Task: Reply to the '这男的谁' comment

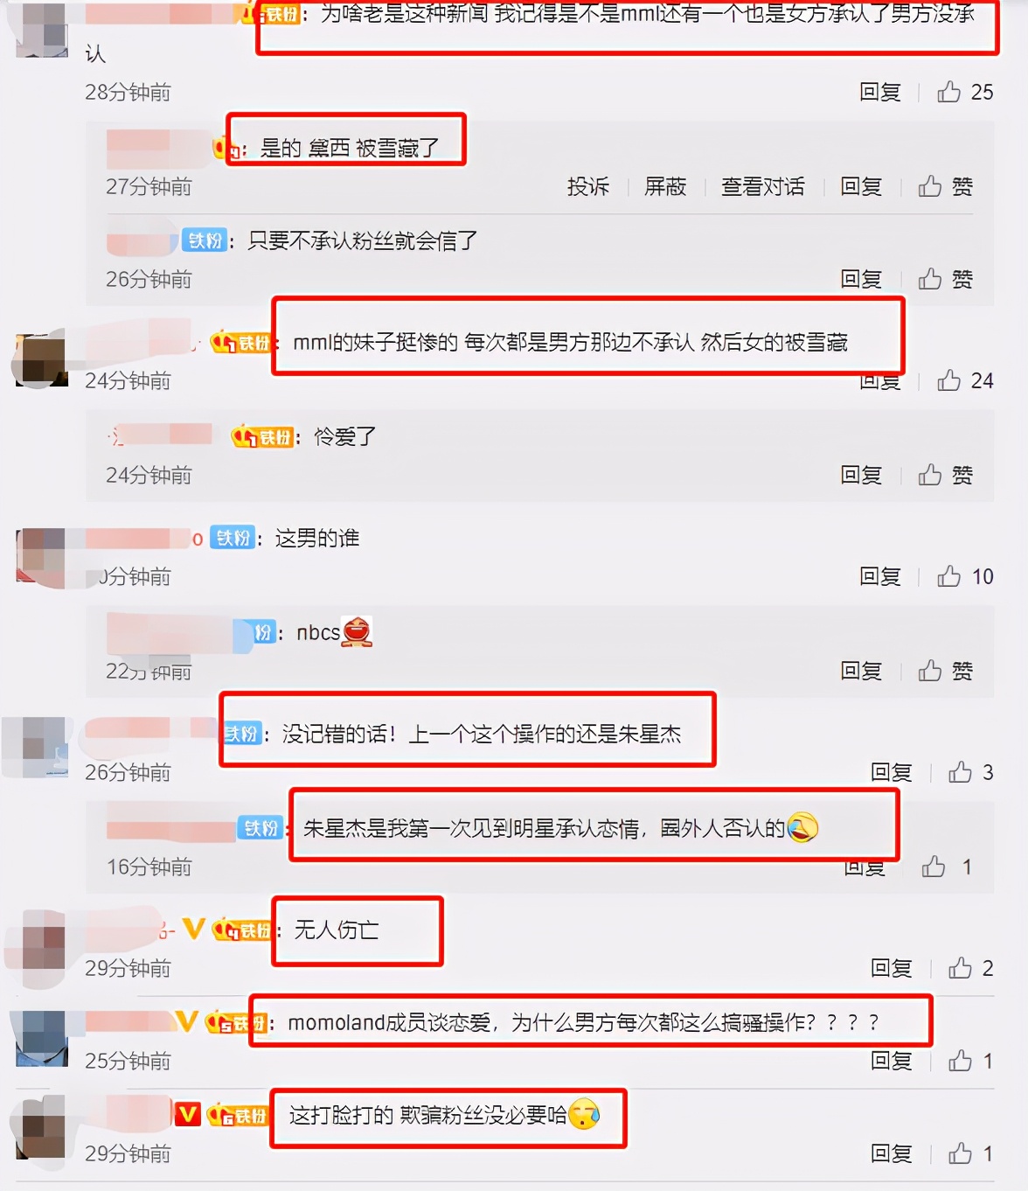Action: click(x=879, y=576)
